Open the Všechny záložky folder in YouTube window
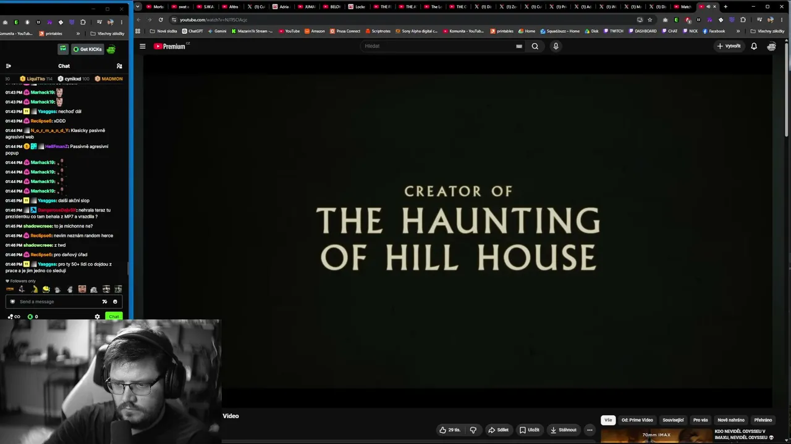 pos(768,31)
